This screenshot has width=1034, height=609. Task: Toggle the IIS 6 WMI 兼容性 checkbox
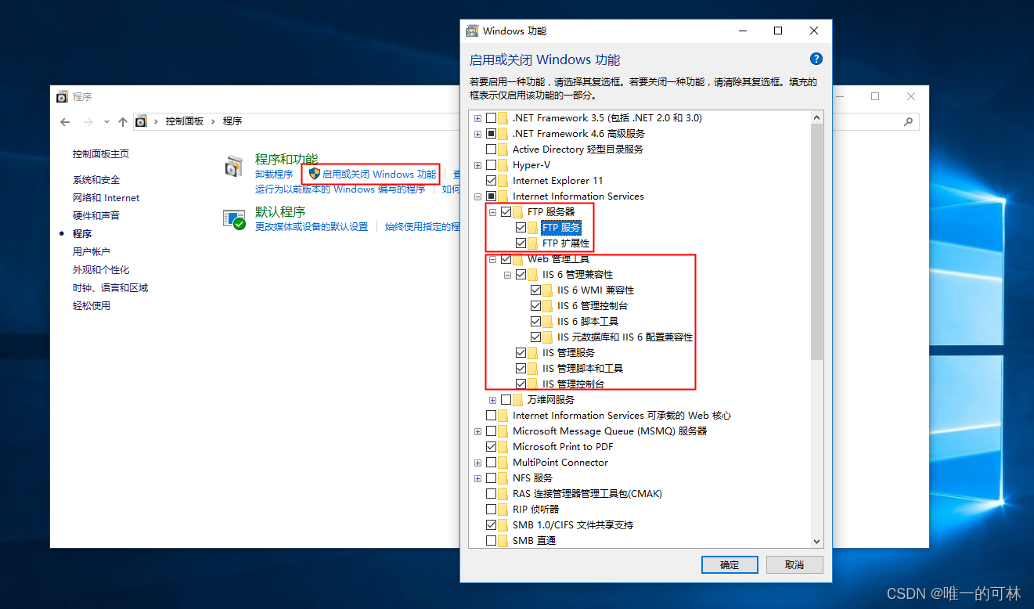tap(536, 290)
